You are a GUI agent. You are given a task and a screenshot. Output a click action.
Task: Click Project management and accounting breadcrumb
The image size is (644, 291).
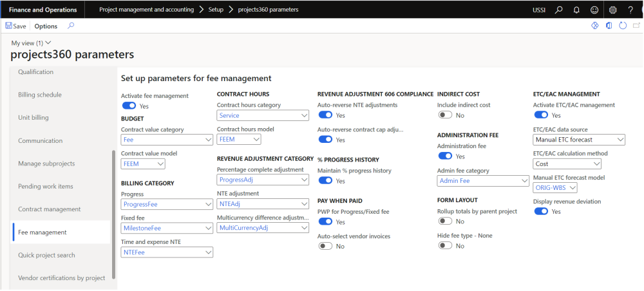[x=146, y=10]
